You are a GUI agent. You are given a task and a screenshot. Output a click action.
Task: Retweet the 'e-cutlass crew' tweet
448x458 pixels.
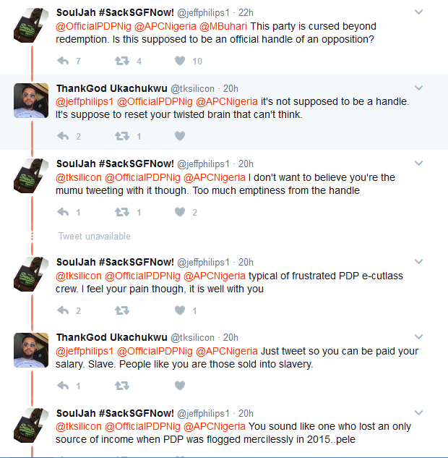point(122,310)
